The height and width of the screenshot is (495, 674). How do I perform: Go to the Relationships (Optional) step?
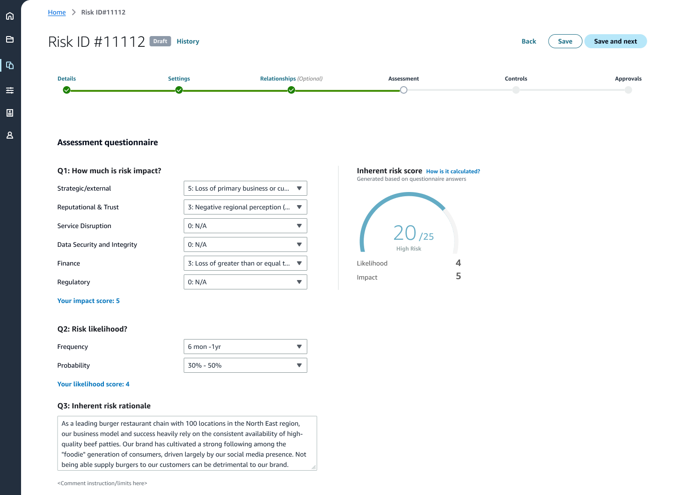click(291, 79)
